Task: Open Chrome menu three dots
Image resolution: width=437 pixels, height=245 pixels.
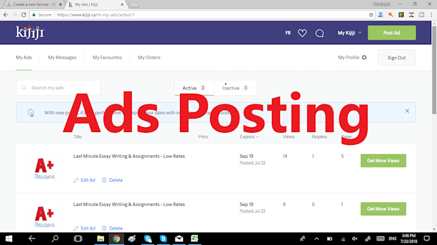Action: click(431, 15)
